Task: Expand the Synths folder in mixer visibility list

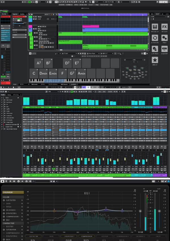Action: [x=5, y=109]
